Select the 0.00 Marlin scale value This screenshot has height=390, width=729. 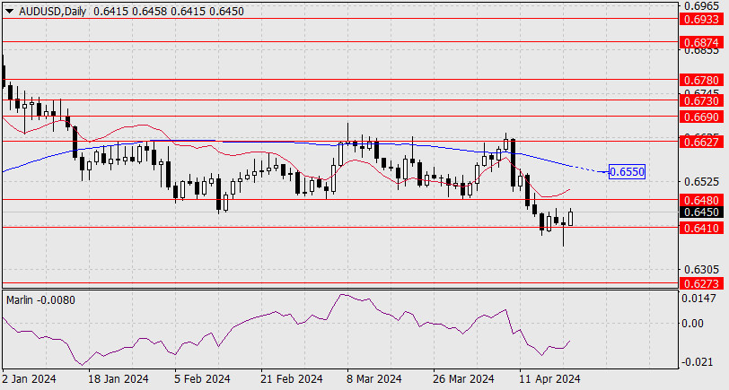tap(692, 323)
